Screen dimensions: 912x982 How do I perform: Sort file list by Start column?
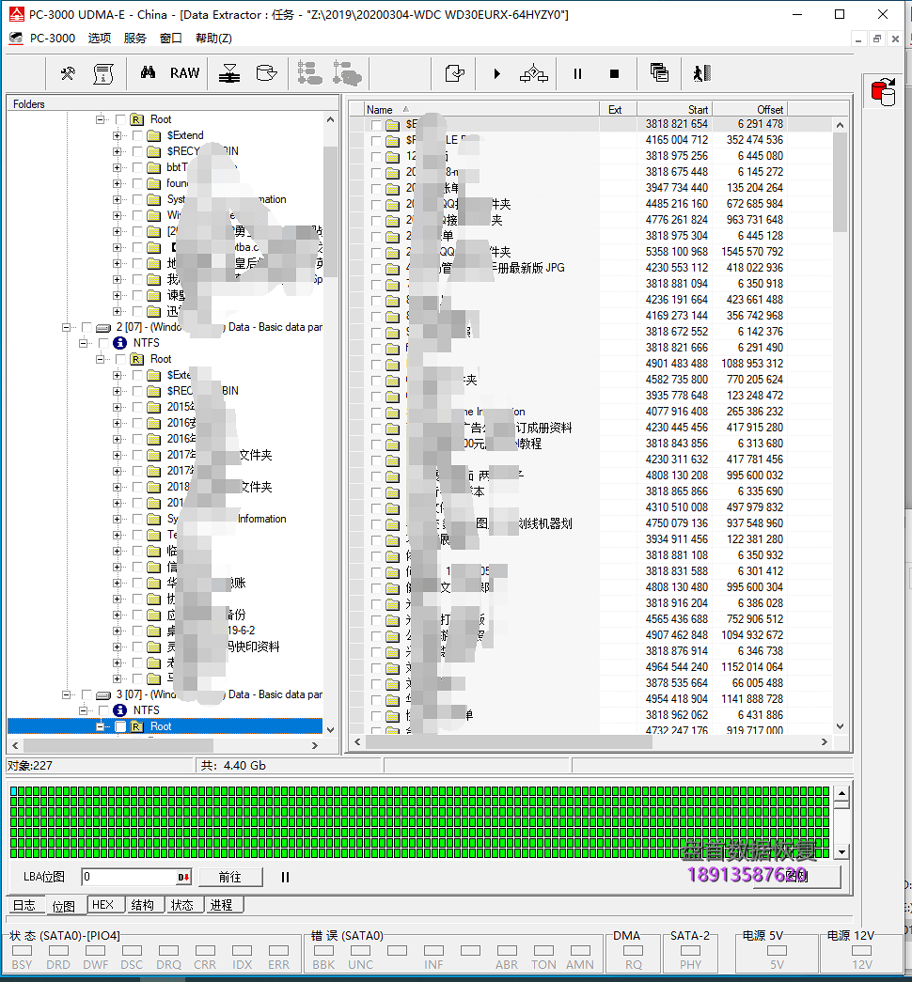[x=674, y=110]
